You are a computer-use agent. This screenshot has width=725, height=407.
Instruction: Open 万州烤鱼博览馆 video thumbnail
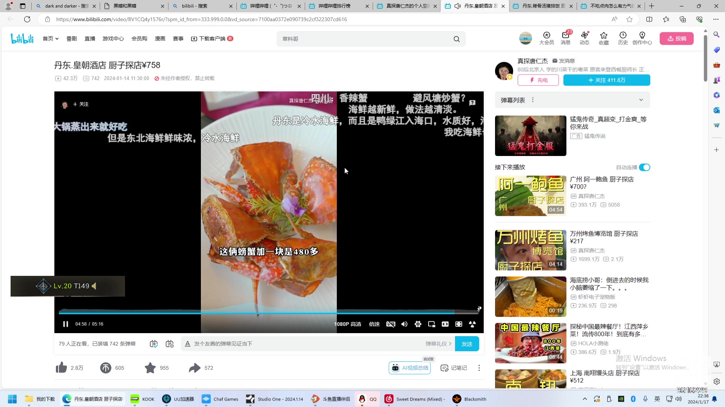[531, 250]
